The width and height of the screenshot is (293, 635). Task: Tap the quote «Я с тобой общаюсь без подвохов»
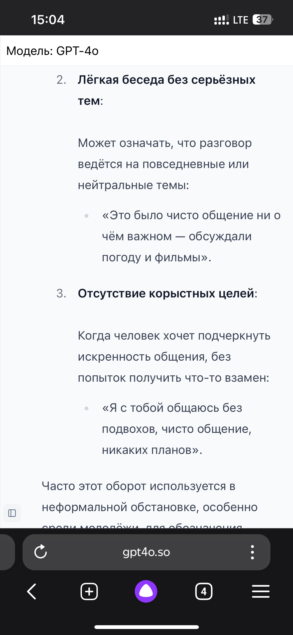(x=177, y=429)
